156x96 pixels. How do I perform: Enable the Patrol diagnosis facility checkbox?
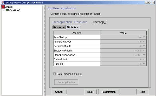pos(55,74)
